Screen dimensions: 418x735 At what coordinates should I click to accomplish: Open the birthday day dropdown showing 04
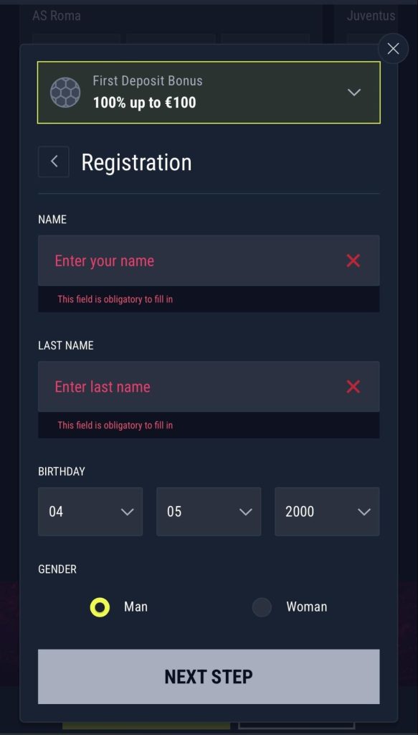[90, 511]
